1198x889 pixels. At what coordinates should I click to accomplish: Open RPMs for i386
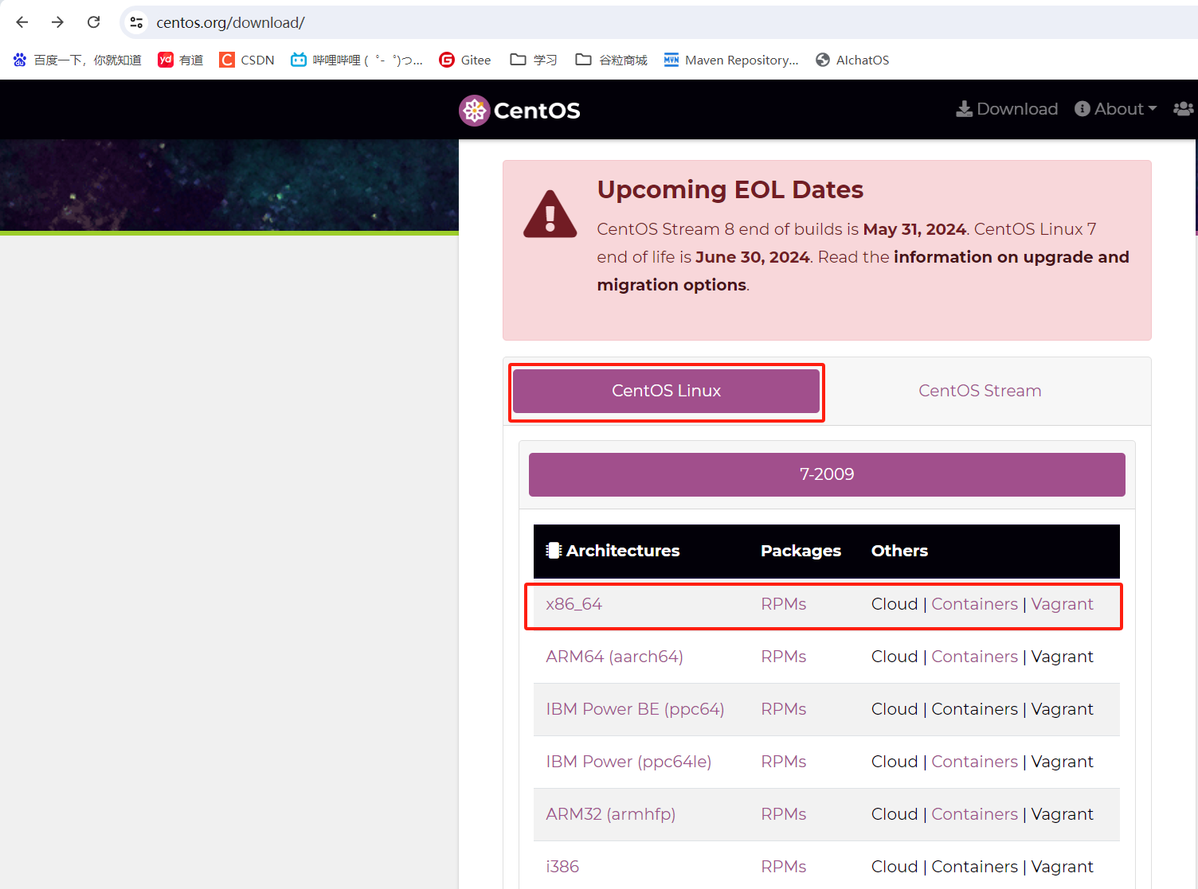click(784, 867)
